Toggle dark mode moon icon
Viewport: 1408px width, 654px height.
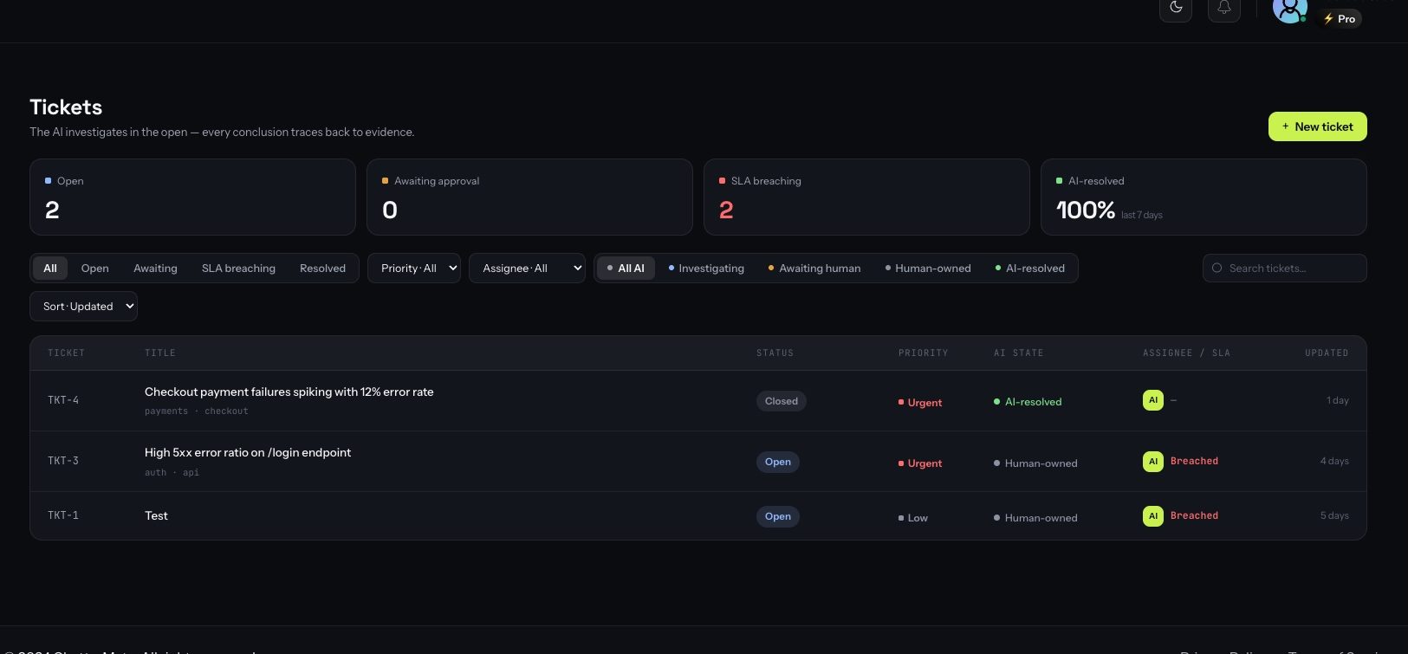click(x=1176, y=8)
